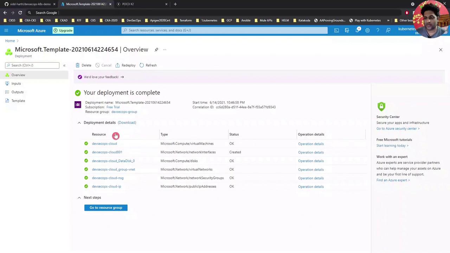Close the deployment overview blade

click(x=441, y=50)
